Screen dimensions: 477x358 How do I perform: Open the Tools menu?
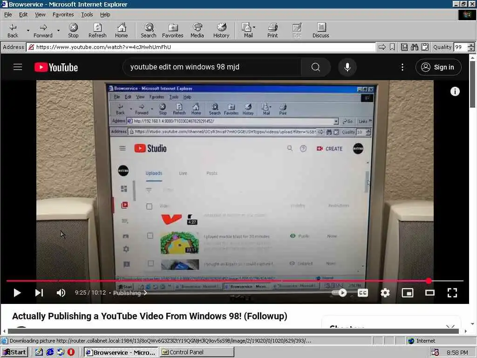click(x=87, y=14)
